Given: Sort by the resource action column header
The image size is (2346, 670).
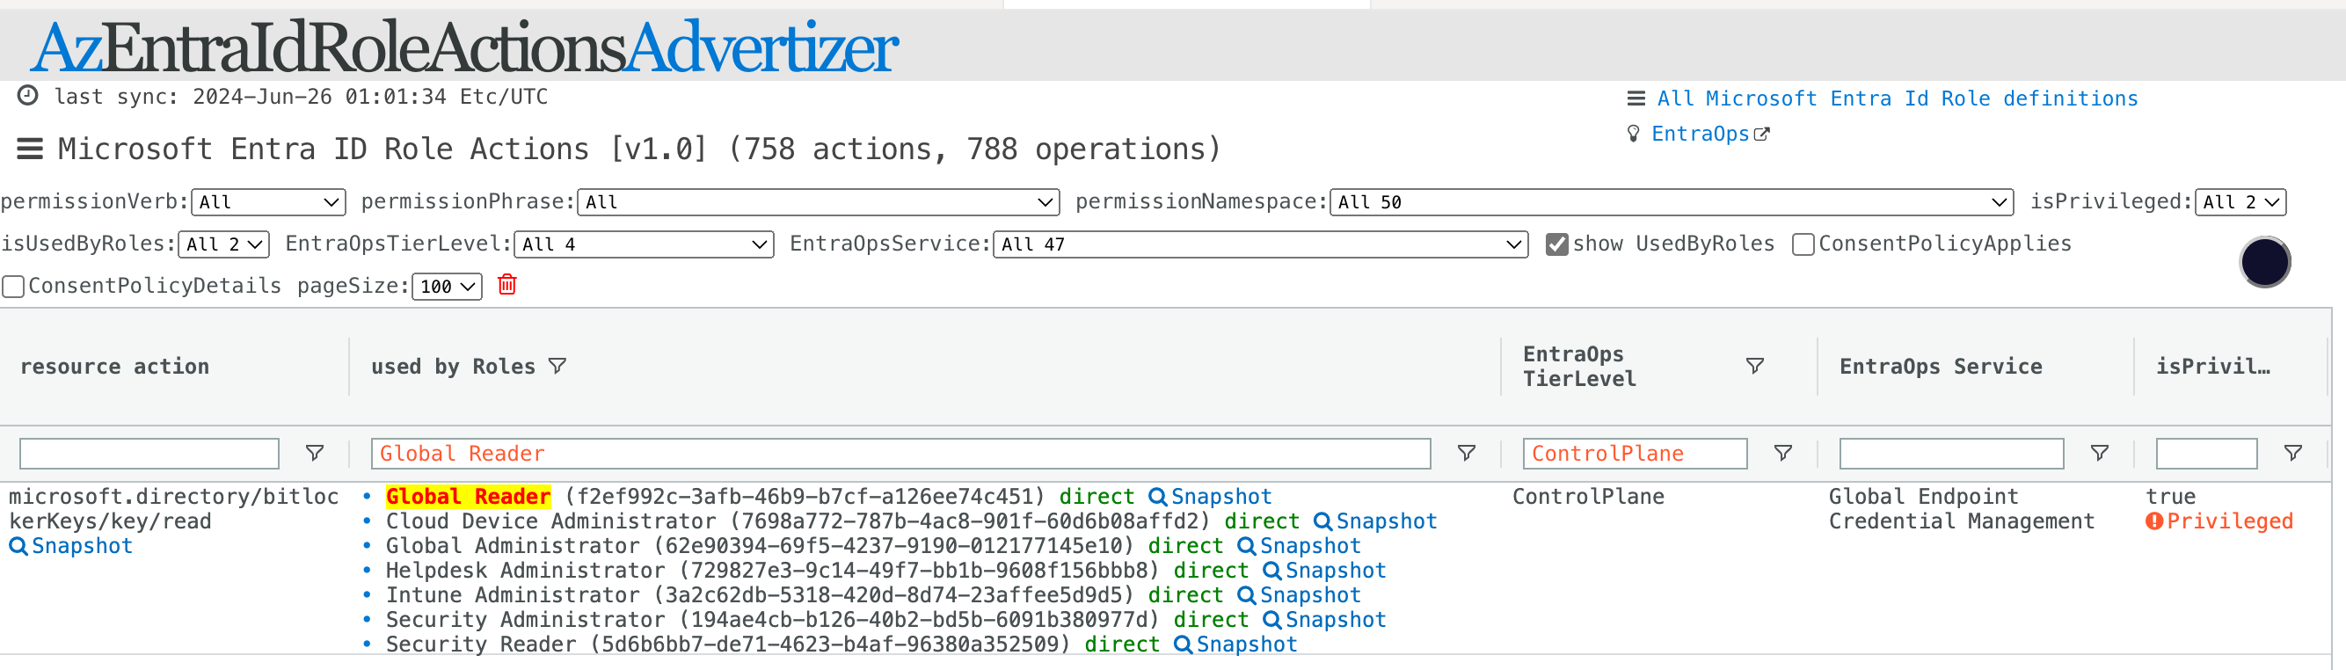Looking at the screenshot, I should click(114, 366).
